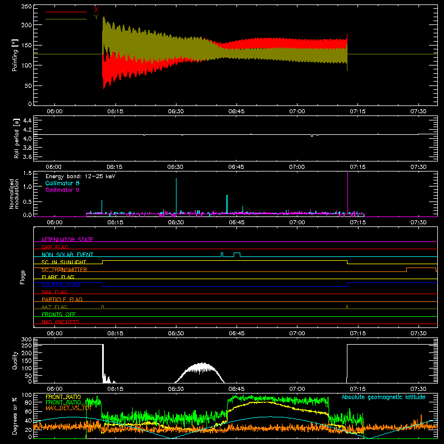Click the ECLIPSE_FLAG label
Image resolution: width=444 pixels, height=444 pixels.
60,285
